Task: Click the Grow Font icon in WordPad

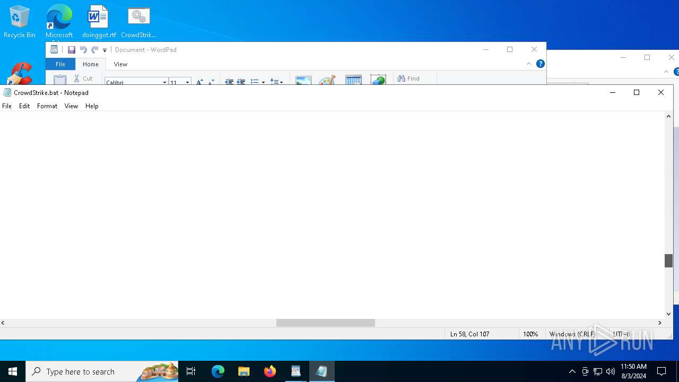Action: tap(199, 82)
